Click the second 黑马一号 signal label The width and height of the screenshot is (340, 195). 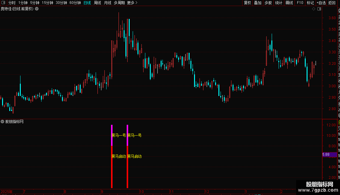(134, 135)
